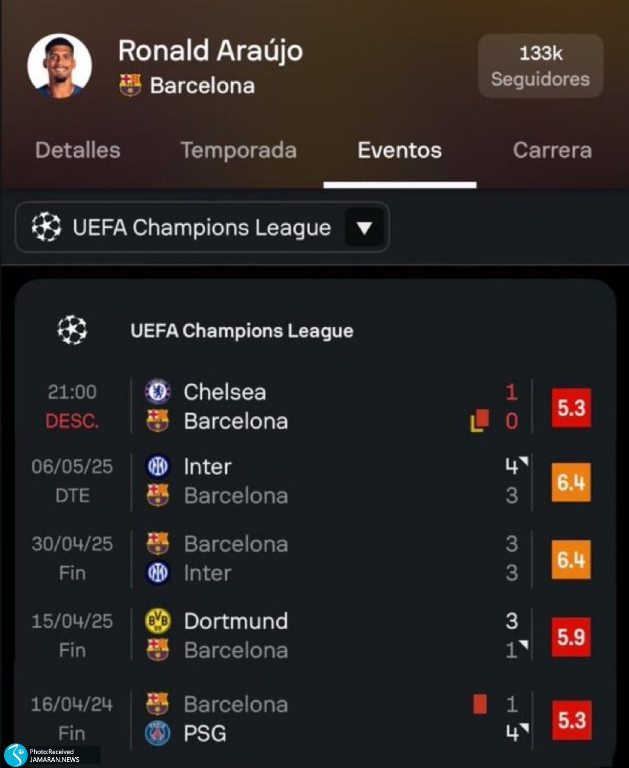Click the Barcelona crest under player name

pos(130,85)
